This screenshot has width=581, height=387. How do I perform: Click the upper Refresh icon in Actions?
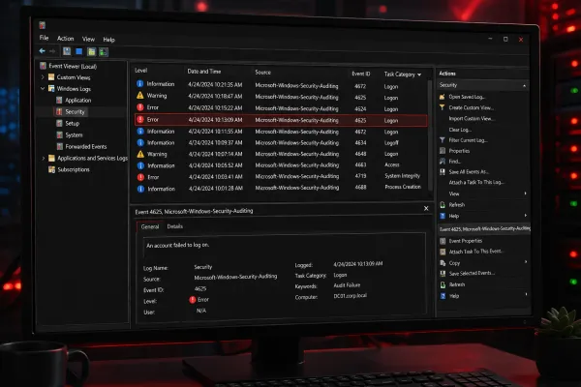tap(443, 205)
